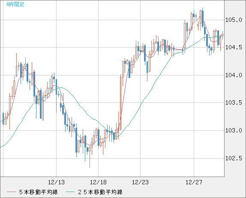The height and width of the screenshot is (198, 246).
Task: Click the 102.5 price axis label
Action: [234, 158]
